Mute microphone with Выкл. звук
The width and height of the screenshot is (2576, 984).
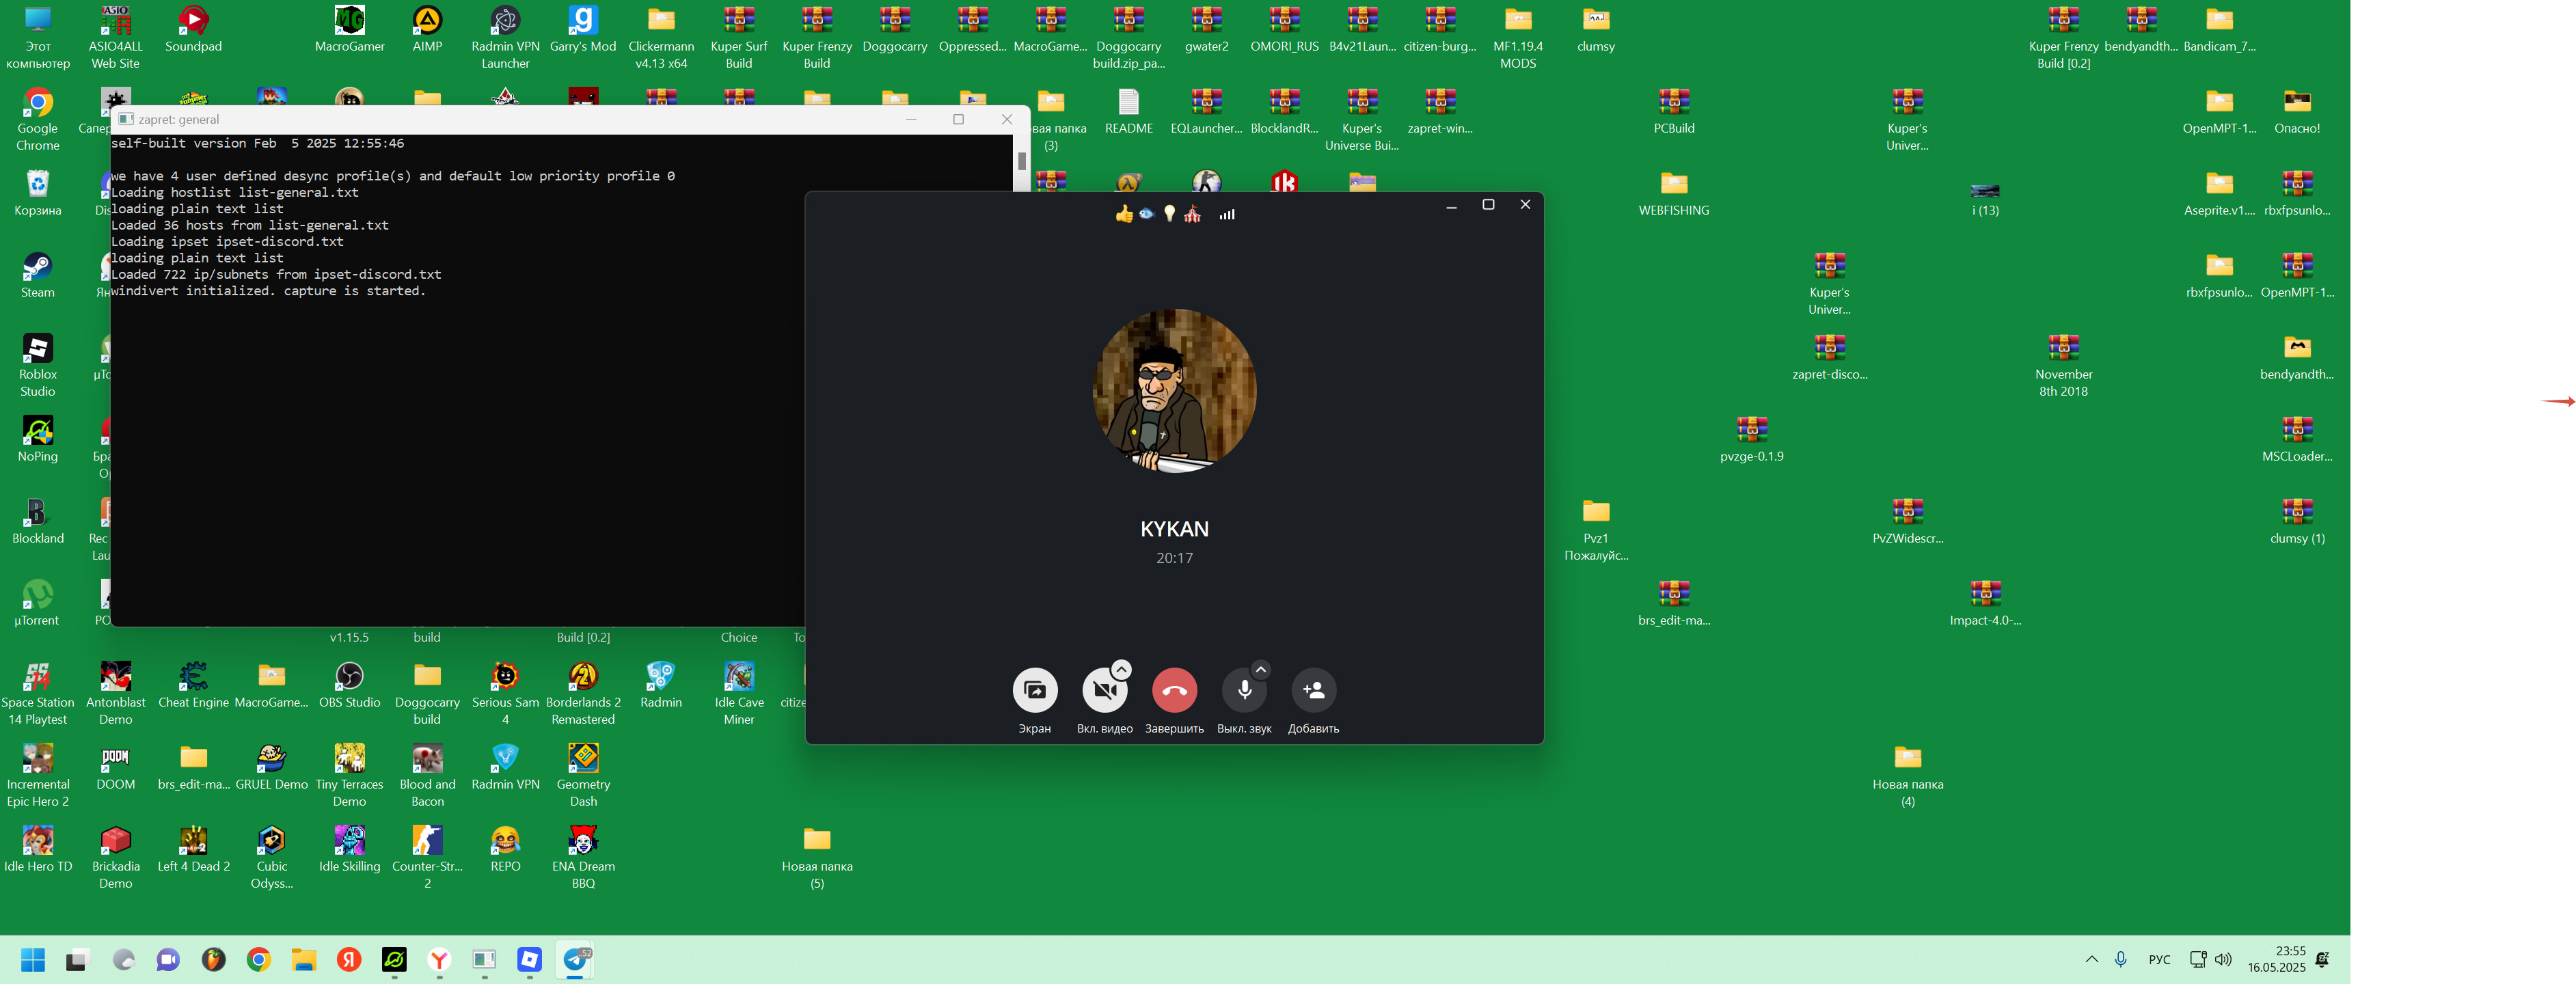coord(1244,691)
